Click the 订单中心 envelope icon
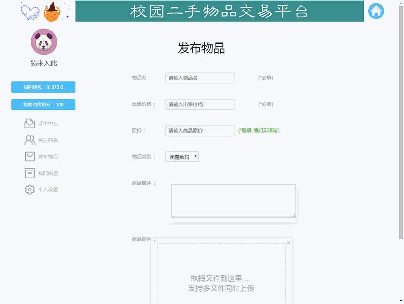Screen dimensions: 404x304 pos(30,123)
